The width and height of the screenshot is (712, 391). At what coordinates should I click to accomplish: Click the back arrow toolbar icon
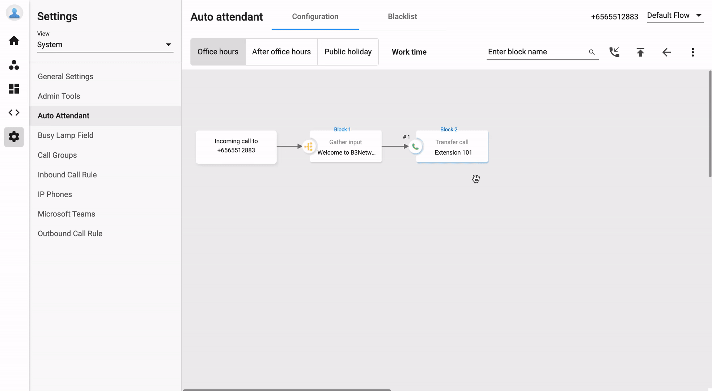coord(666,52)
